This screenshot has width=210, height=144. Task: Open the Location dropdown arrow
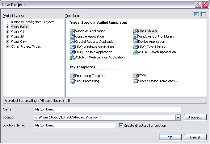tap(178, 118)
